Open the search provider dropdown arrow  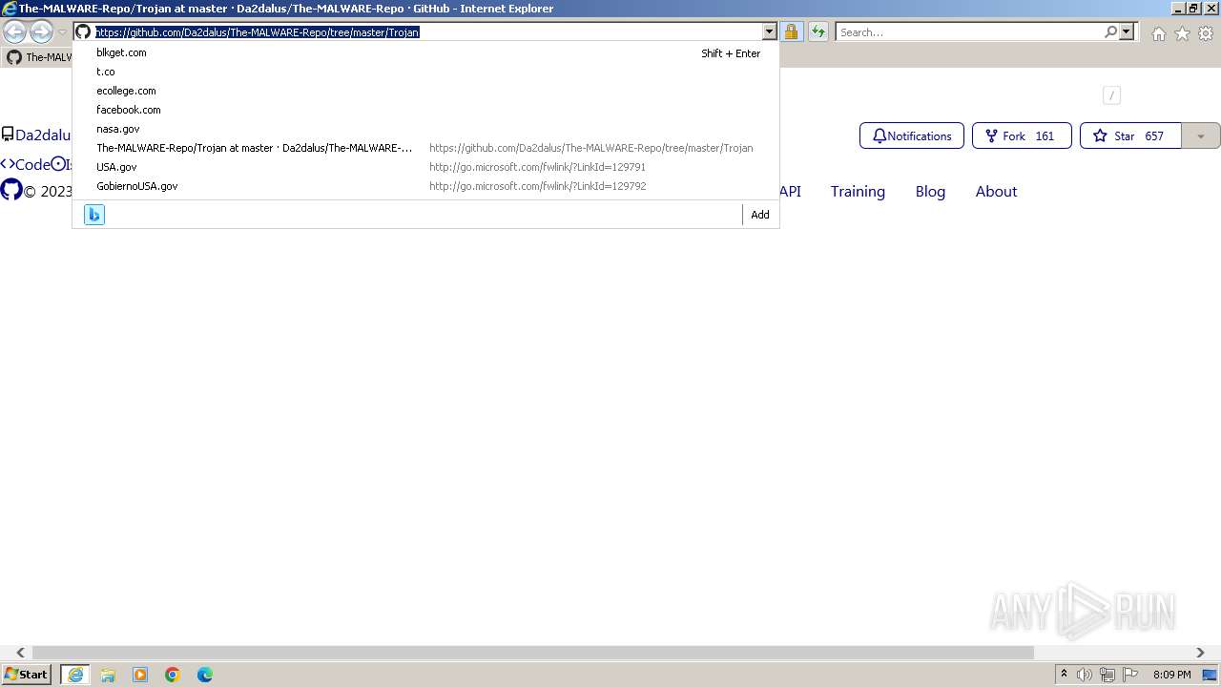[x=1127, y=31]
